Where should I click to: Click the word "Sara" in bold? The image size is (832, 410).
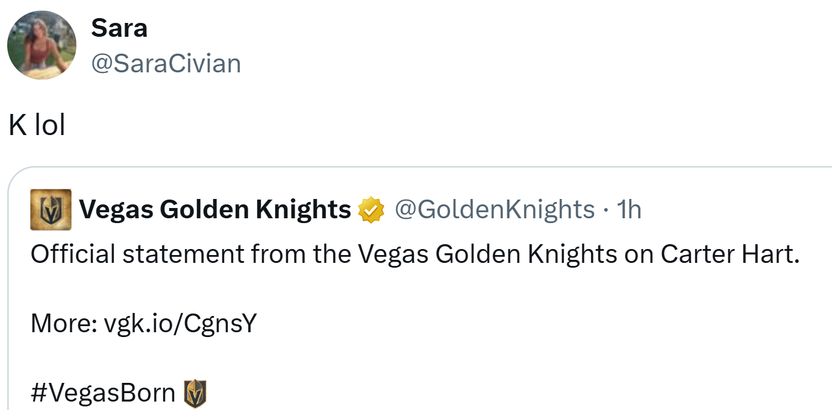pos(119,28)
